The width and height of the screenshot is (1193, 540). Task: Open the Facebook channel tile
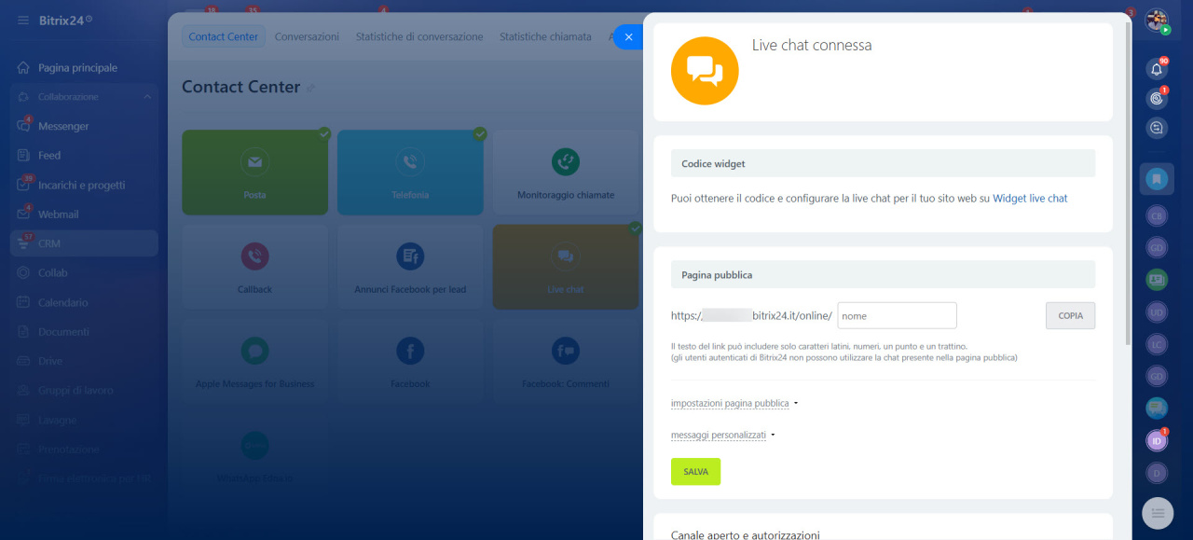tap(410, 362)
